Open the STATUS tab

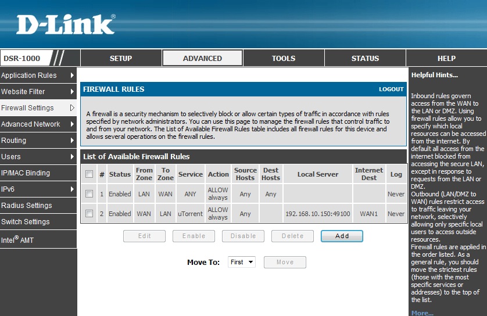coord(365,58)
